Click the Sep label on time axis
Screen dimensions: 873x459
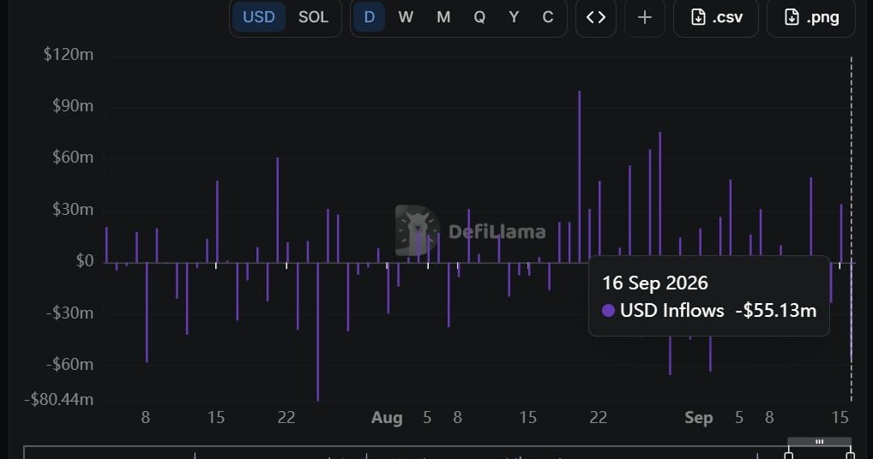[x=699, y=417]
